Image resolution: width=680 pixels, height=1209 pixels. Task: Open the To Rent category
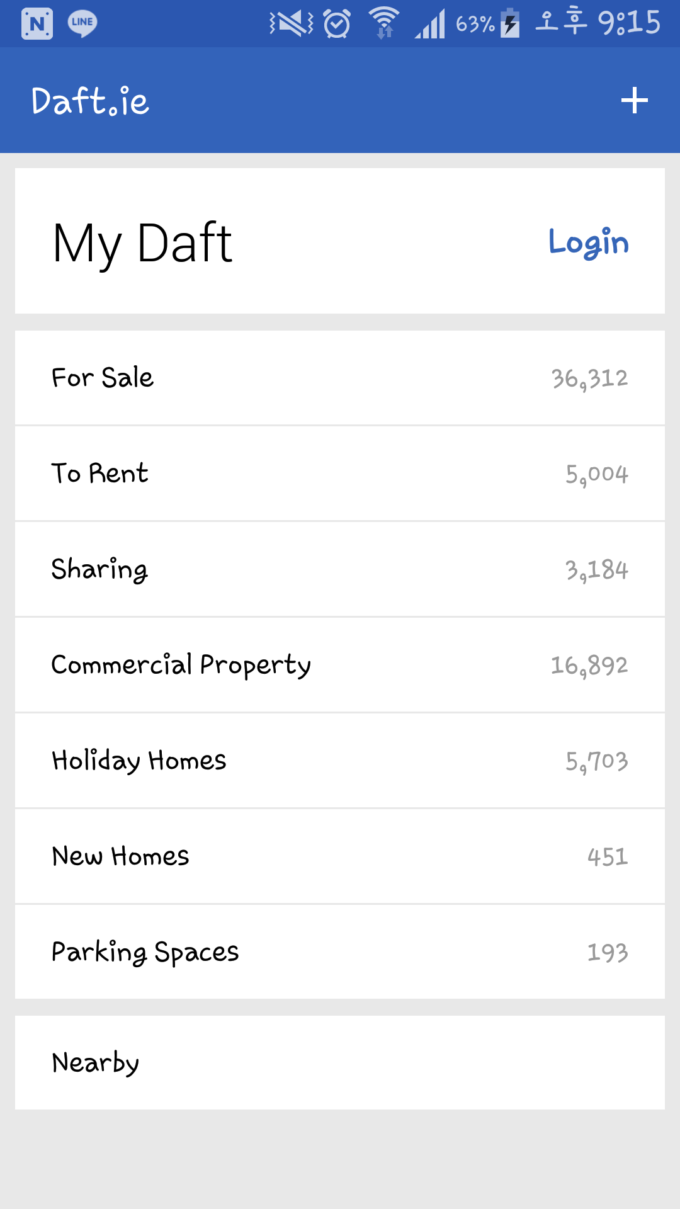(x=340, y=474)
